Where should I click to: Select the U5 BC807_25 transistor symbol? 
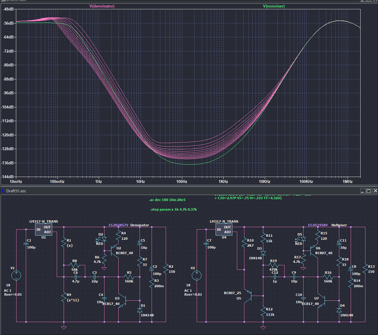tap(248, 296)
